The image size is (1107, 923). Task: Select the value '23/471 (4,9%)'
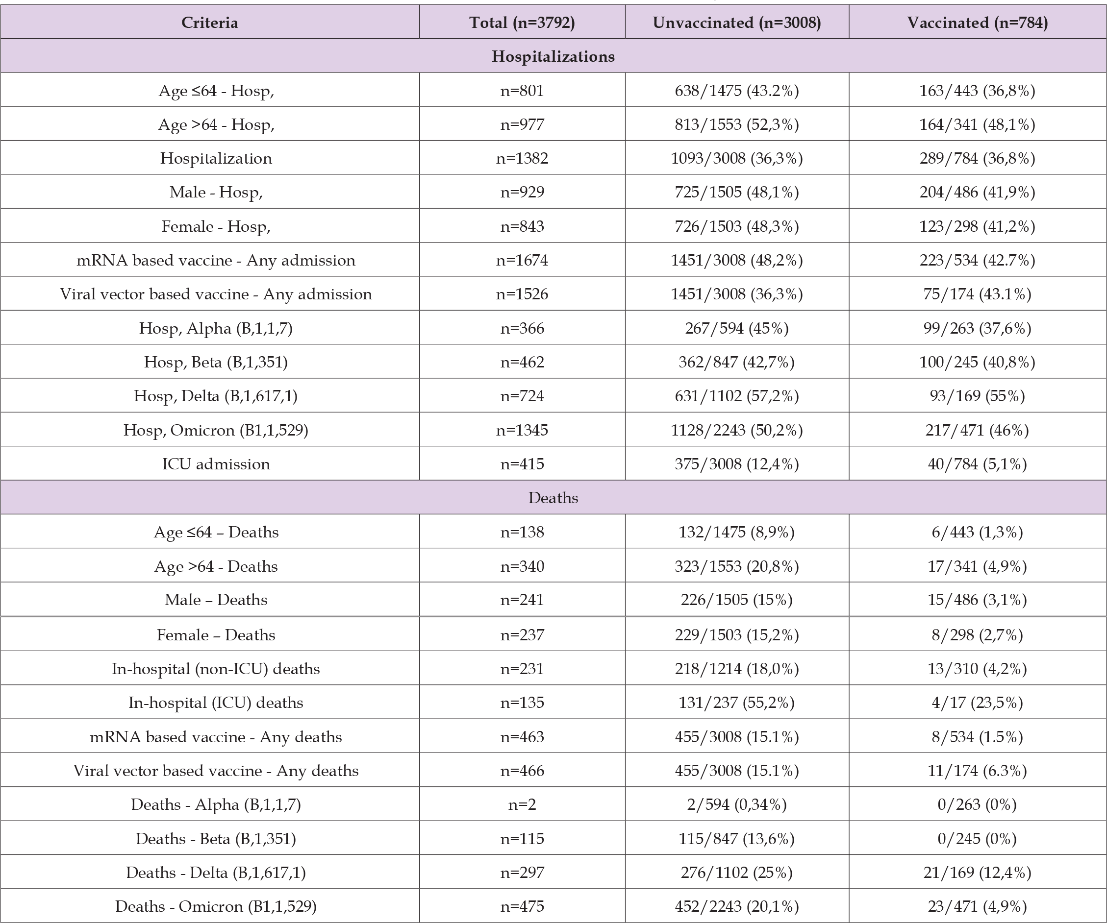(977, 906)
